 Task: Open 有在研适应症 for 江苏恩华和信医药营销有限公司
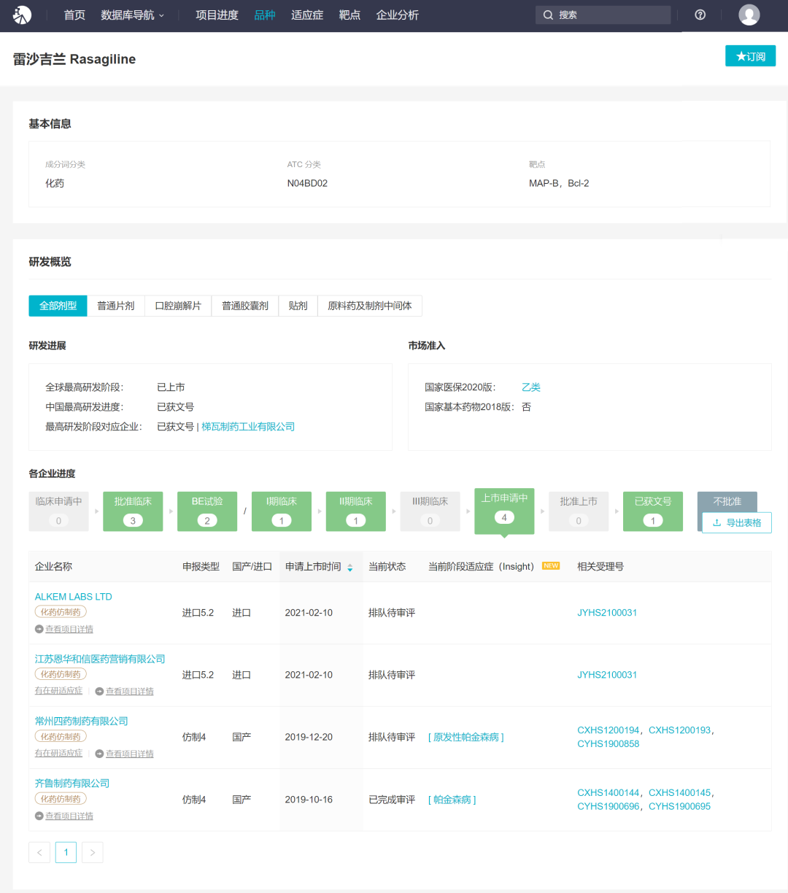(58, 691)
